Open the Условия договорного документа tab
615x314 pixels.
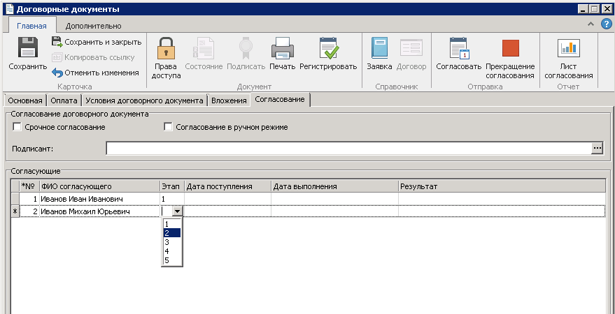click(144, 100)
